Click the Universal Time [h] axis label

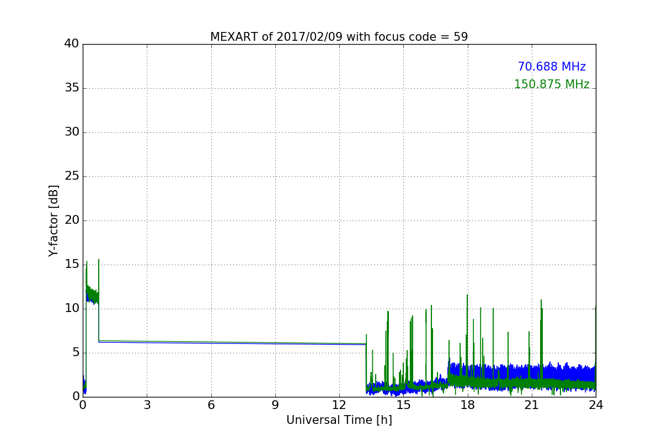pos(339,420)
